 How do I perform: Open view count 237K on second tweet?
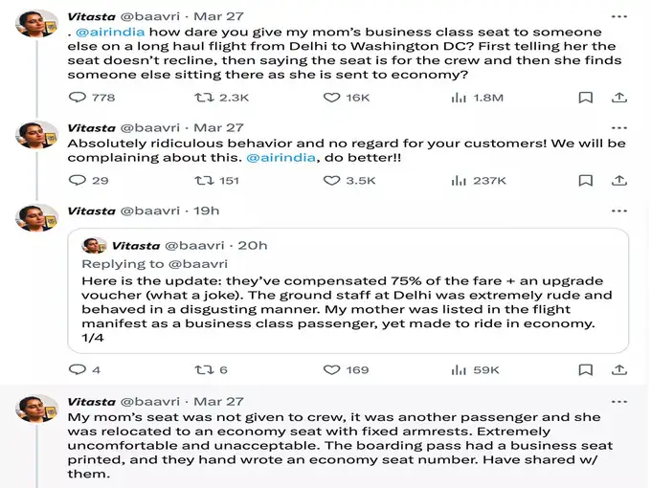(460, 180)
